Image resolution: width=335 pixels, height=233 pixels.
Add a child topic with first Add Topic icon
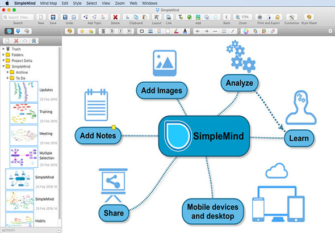(x=86, y=17)
